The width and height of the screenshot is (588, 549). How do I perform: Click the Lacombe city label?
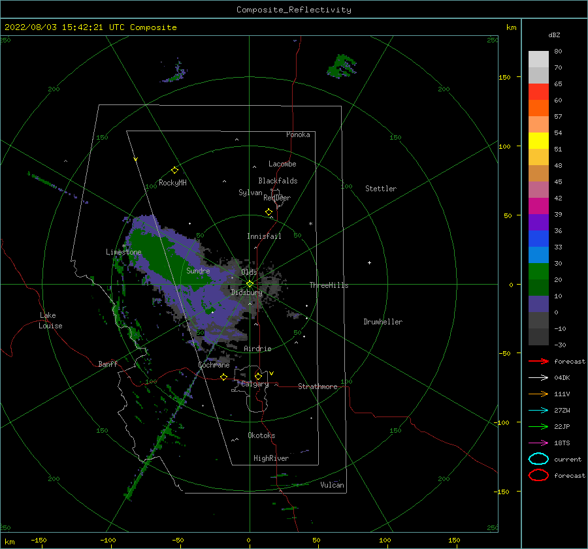(282, 164)
